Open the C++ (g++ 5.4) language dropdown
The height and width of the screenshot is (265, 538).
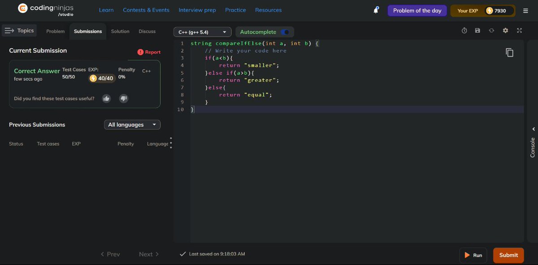tap(202, 32)
